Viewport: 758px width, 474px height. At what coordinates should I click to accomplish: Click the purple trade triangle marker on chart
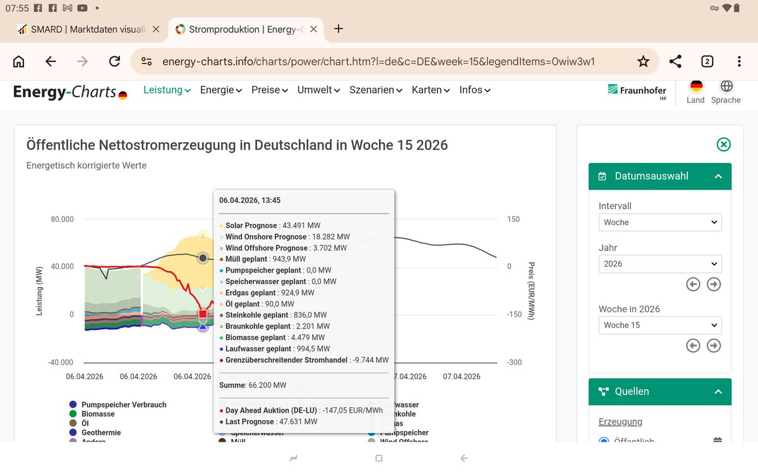[203, 327]
